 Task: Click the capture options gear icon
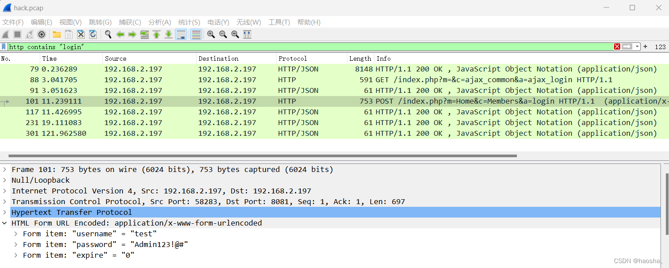tap(42, 34)
